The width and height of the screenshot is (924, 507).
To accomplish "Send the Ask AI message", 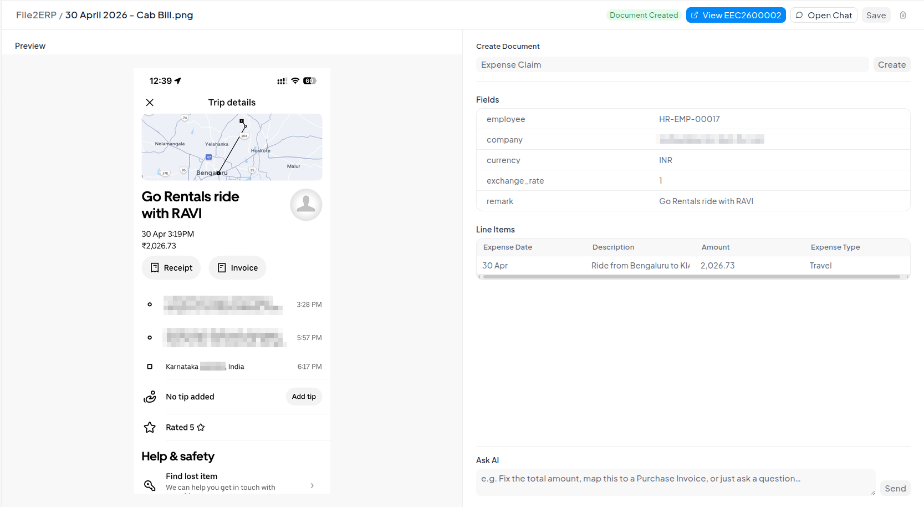I will (895, 488).
